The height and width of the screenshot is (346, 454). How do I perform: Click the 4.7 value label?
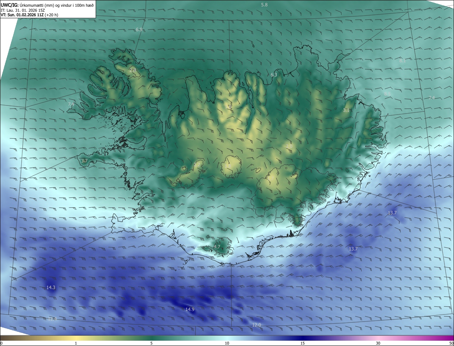(217, 247)
